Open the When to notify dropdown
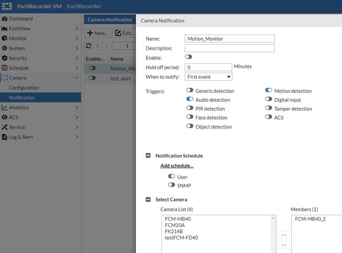The height and width of the screenshot is (253, 342). point(208,77)
